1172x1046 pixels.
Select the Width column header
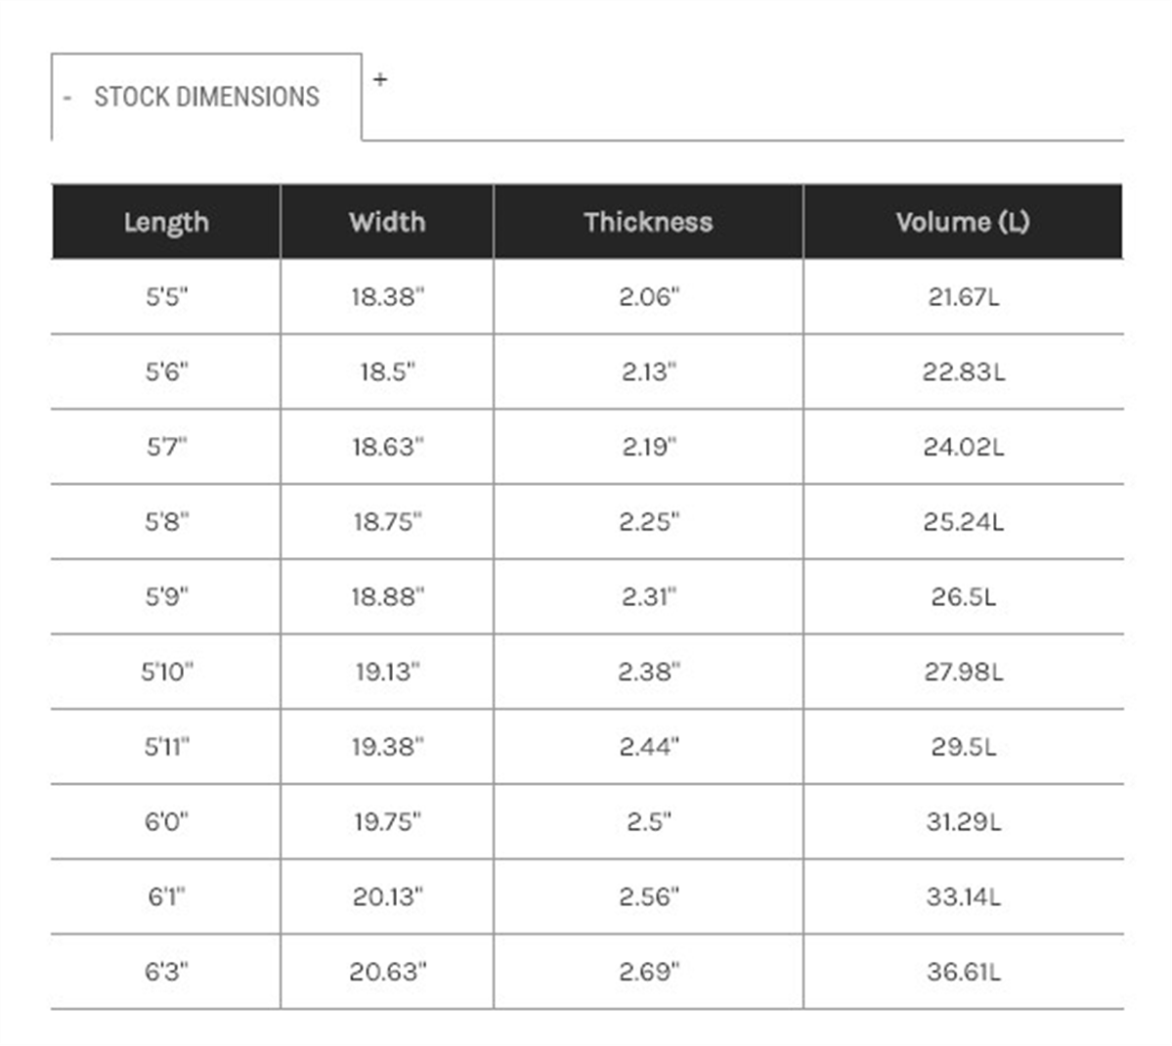click(387, 222)
